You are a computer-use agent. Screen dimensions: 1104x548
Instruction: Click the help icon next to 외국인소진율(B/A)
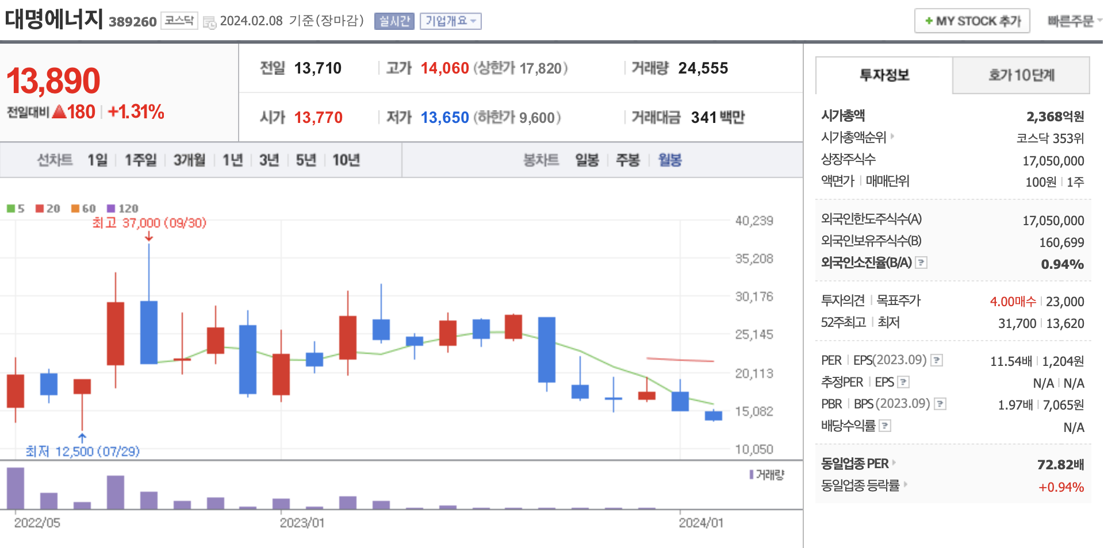click(x=921, y=263)
